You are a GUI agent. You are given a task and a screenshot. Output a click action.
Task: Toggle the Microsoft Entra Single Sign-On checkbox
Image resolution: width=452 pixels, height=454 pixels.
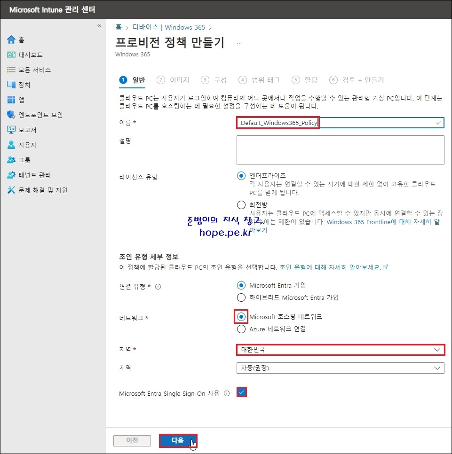[242, 392]
